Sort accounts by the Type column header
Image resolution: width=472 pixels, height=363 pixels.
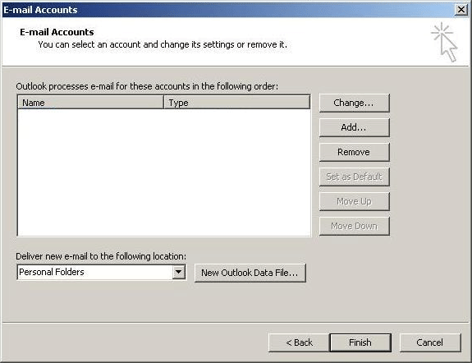coord(237,103)
